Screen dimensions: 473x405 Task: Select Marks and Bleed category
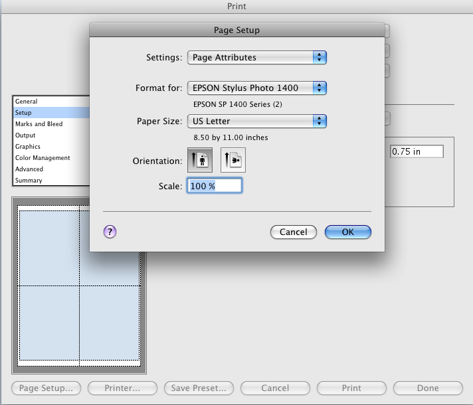[x=51, y=124]
